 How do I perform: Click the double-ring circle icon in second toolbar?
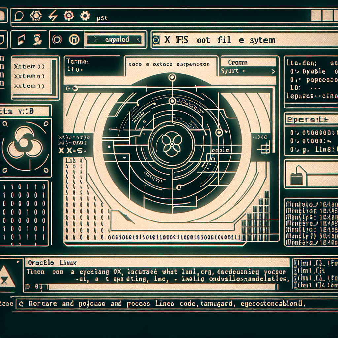point(57,40)
